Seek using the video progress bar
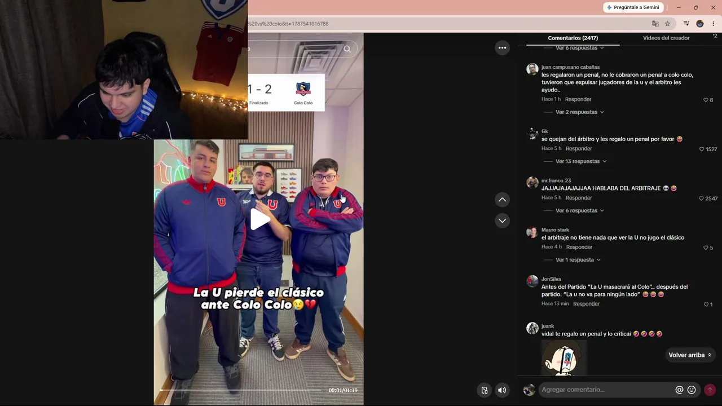Image resolution: width=722 pixels, height=406 pixels. 241,390
